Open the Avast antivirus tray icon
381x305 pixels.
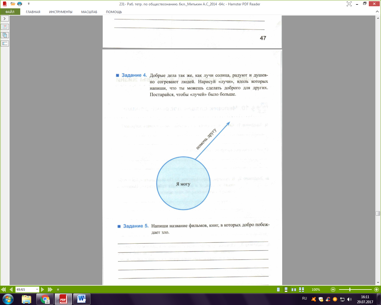[x=314, y=299]
